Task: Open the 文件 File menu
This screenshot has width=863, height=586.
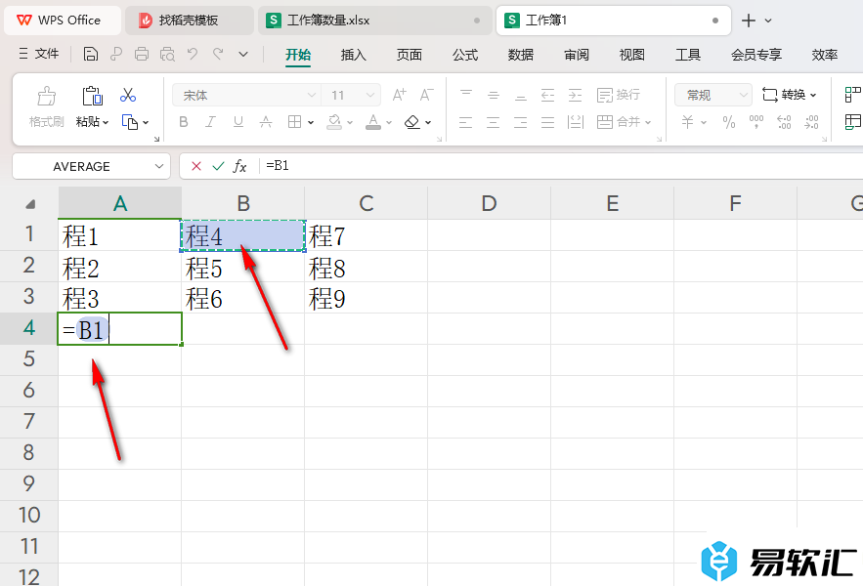Action: point(38,54)
